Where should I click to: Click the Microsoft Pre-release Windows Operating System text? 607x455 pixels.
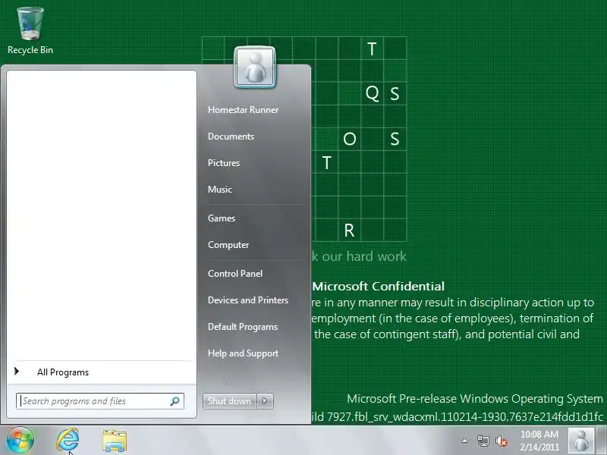point(475,399)
